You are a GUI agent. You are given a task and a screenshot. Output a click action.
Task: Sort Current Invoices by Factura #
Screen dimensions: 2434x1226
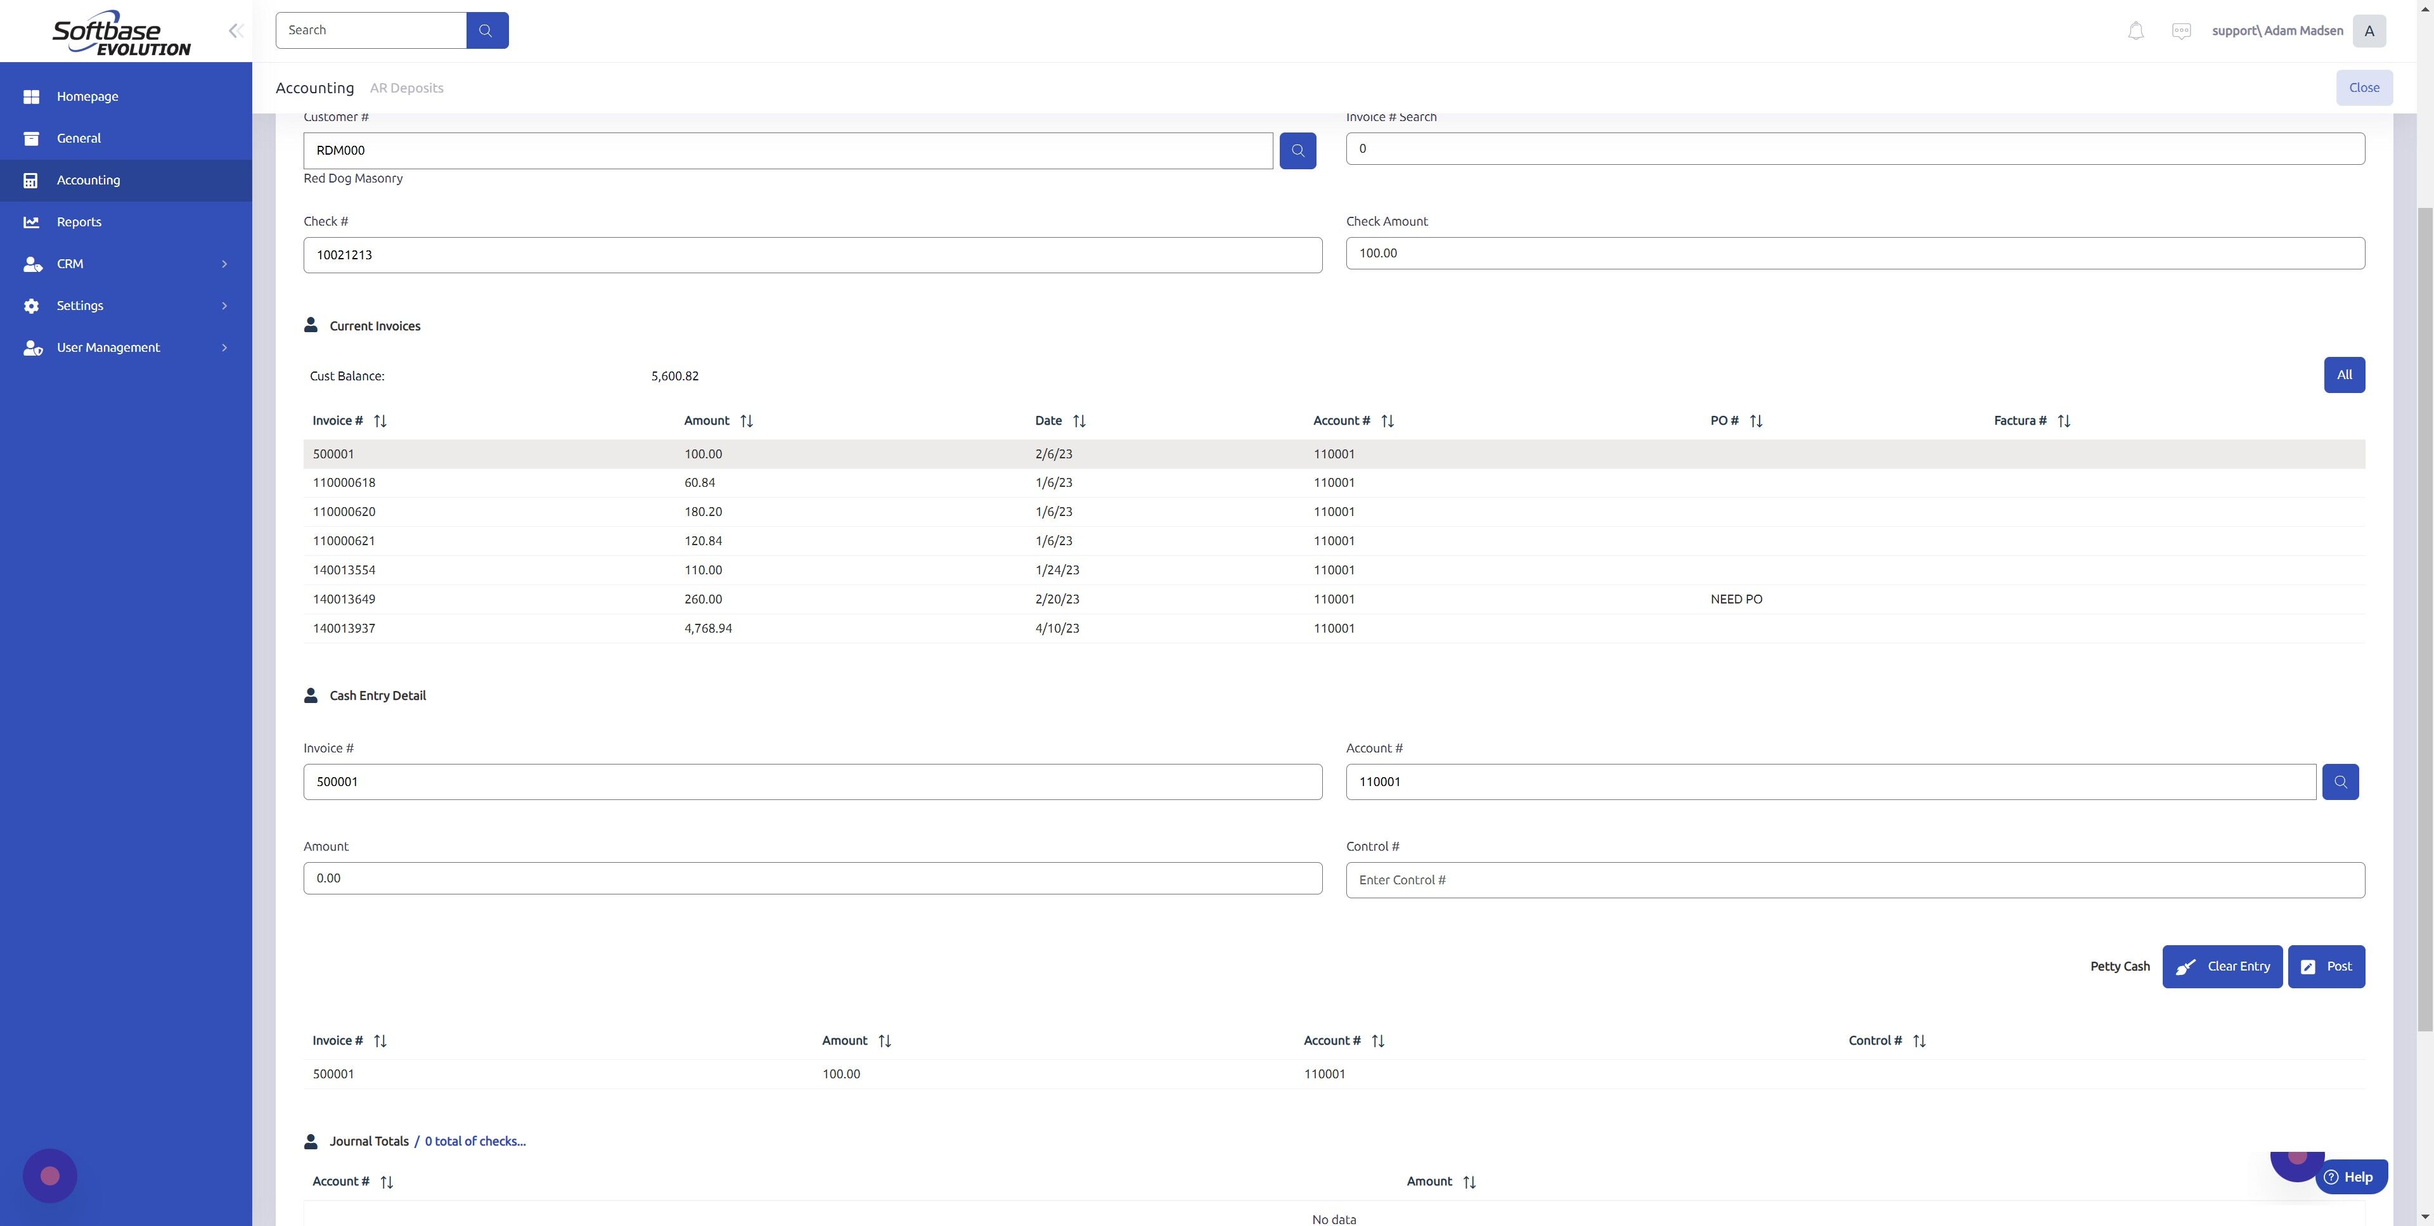(x=2063, y=421)
